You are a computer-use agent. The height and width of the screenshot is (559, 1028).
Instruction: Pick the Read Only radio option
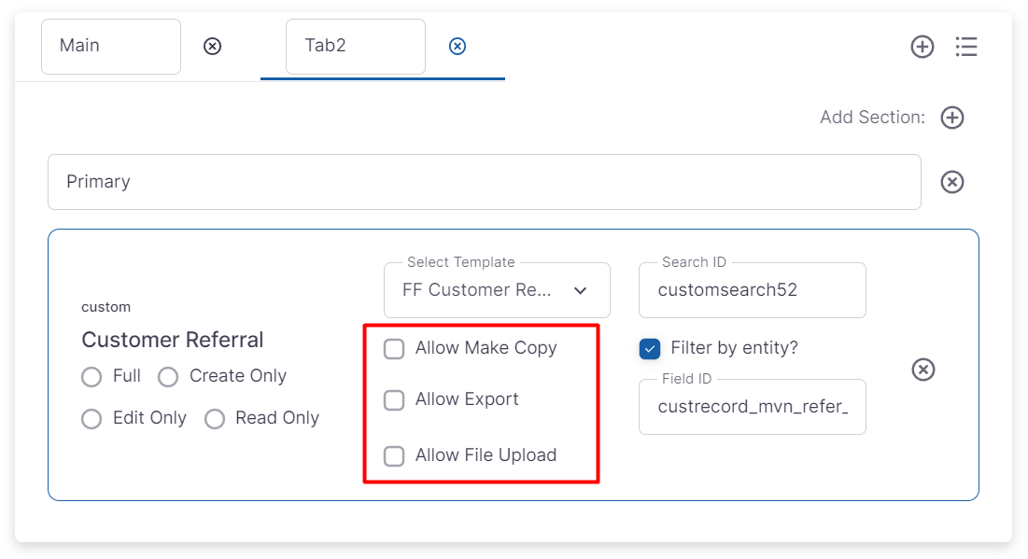215,419
